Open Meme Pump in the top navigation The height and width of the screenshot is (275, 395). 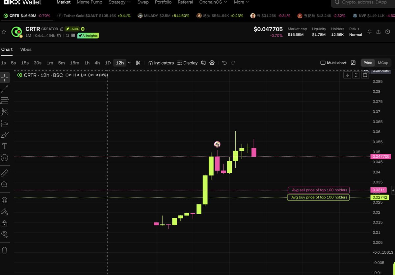(90, 2)
